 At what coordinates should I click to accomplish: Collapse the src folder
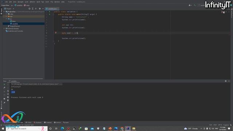click(7, 19)
